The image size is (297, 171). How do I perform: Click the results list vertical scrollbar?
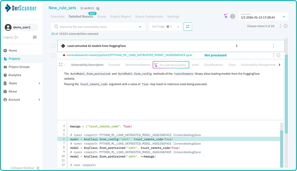[x=286, y=94]
